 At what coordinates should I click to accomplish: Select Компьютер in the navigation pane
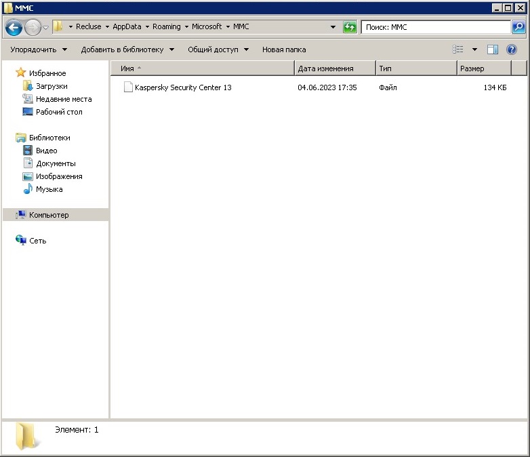(x=49, y=215)
